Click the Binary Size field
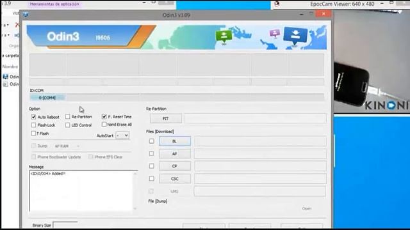 tap(65, 225)
